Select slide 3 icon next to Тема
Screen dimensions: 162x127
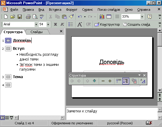point(8,77)
